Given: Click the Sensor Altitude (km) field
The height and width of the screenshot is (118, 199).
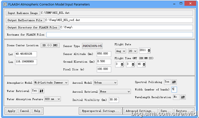Looking at the screenshot, I should 104,54.
